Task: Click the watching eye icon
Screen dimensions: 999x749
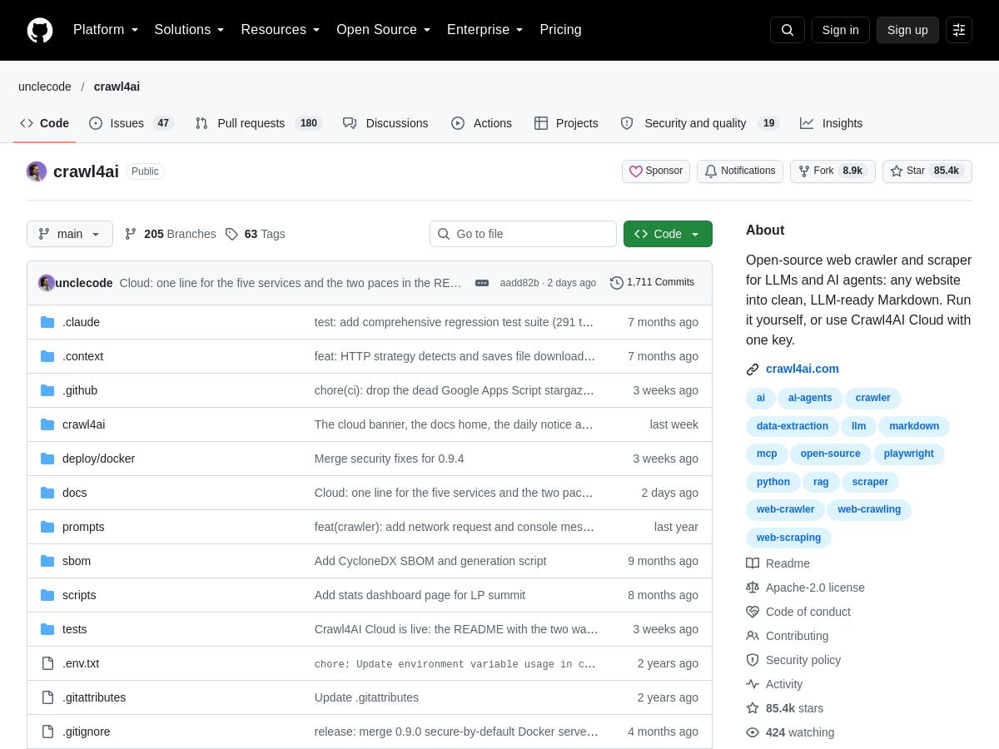Action: point(753,732)
